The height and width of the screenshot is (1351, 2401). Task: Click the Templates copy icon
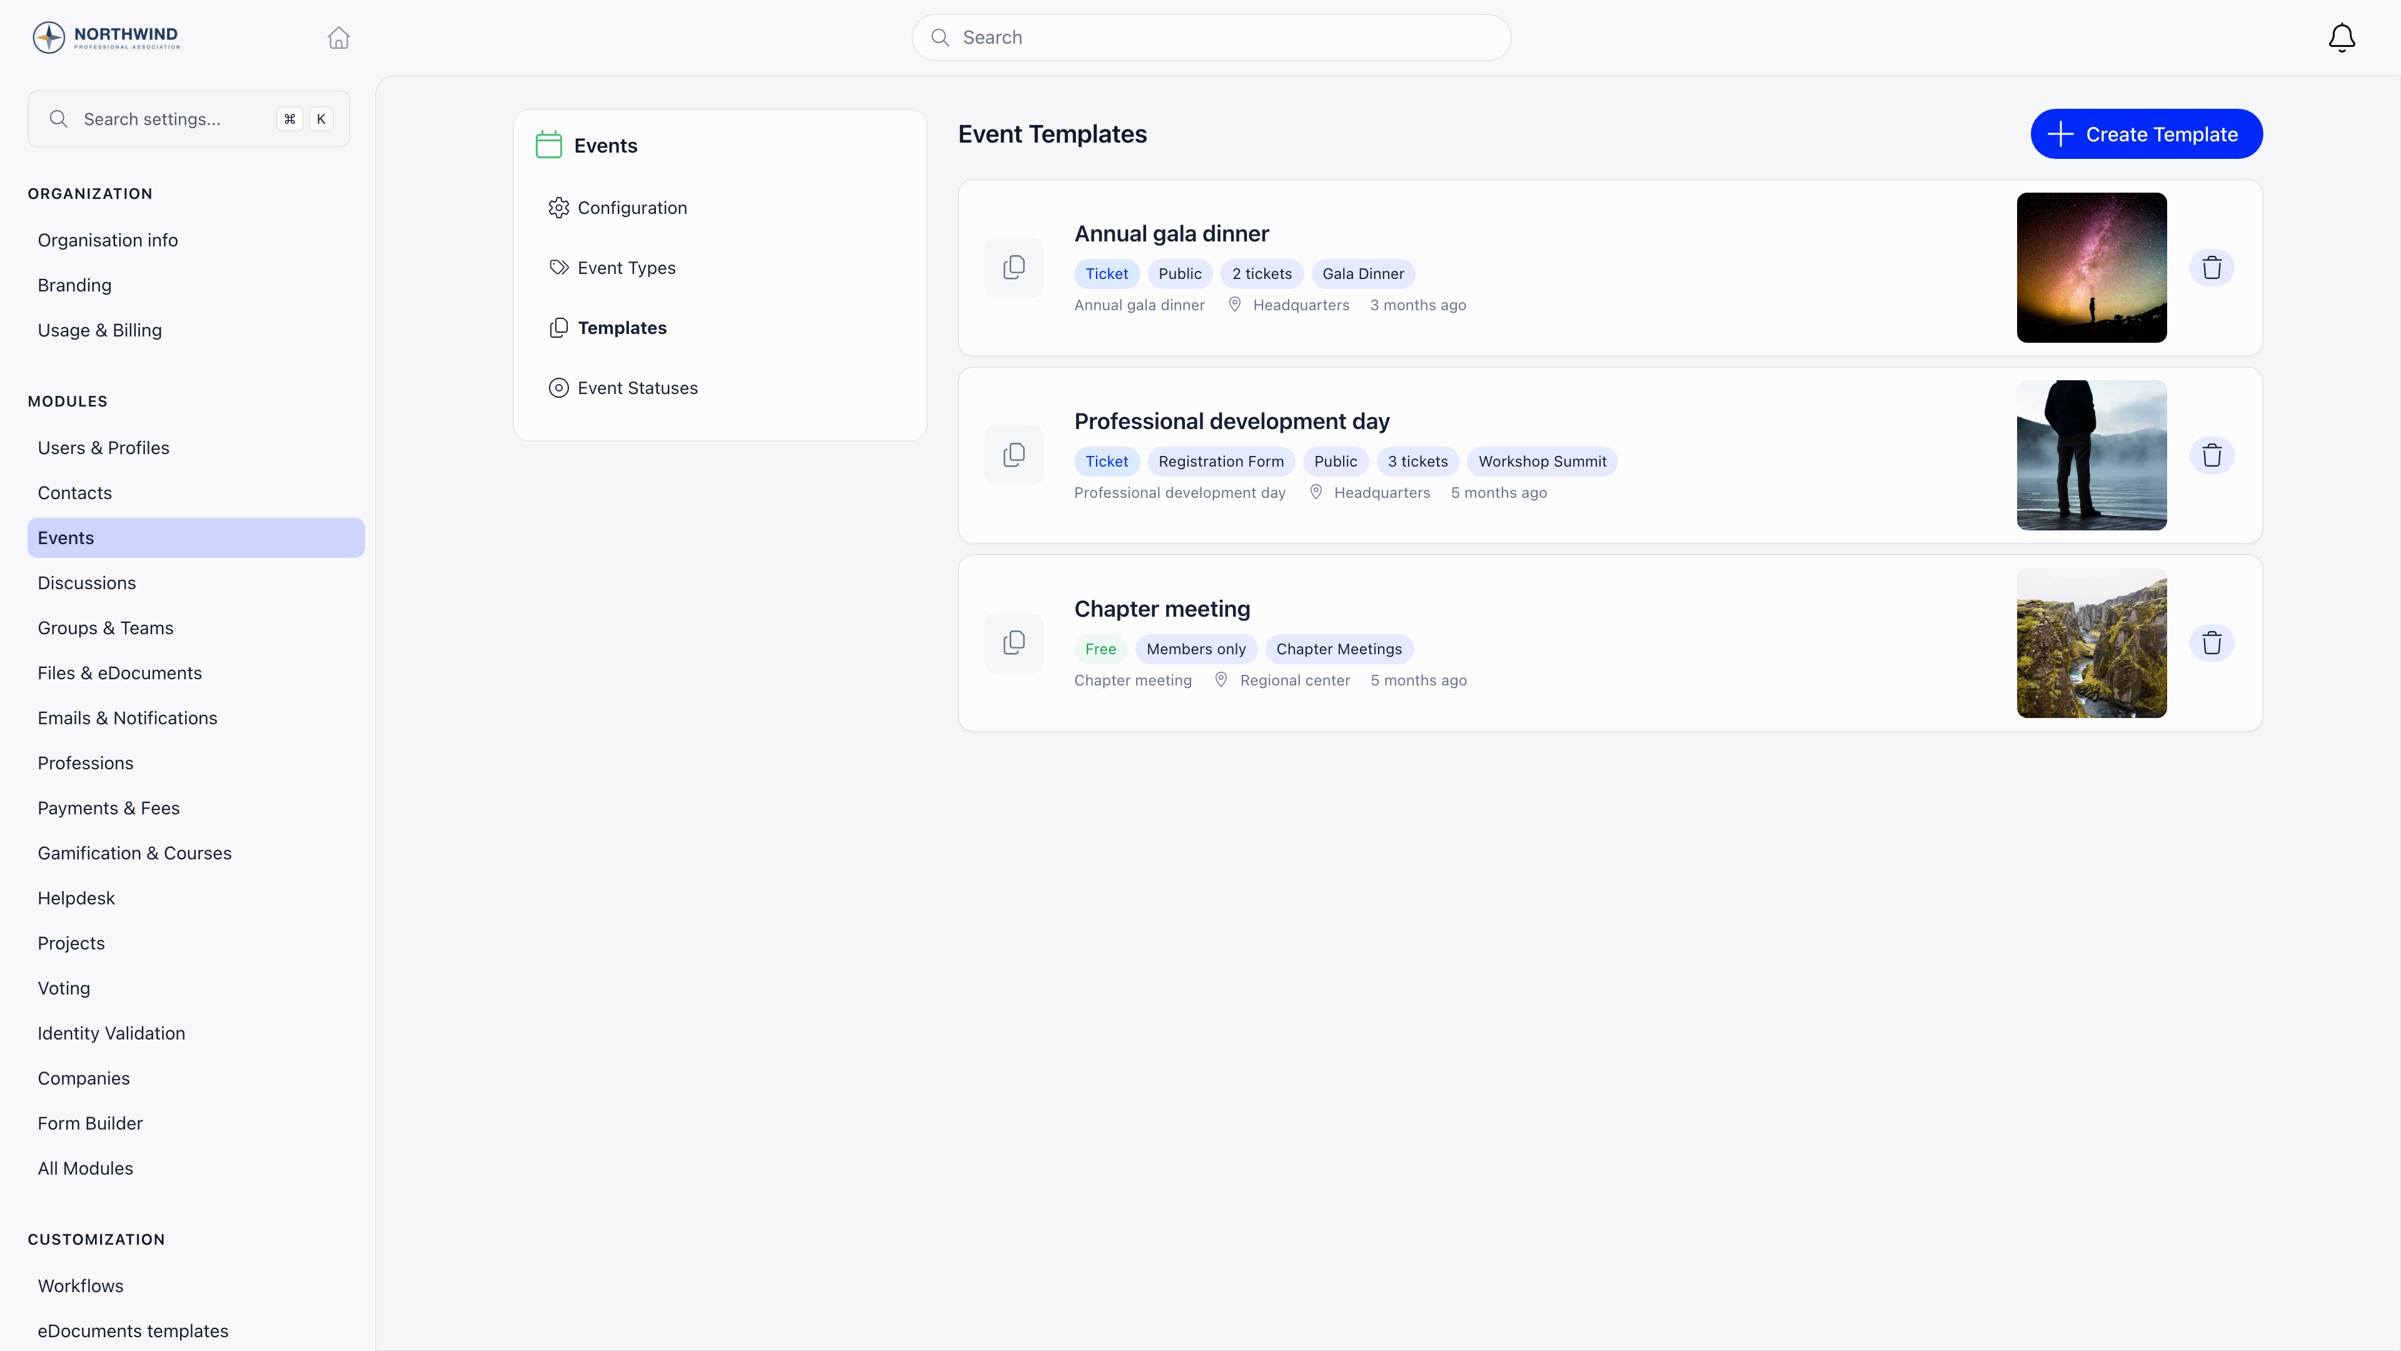tap(558, 328)
